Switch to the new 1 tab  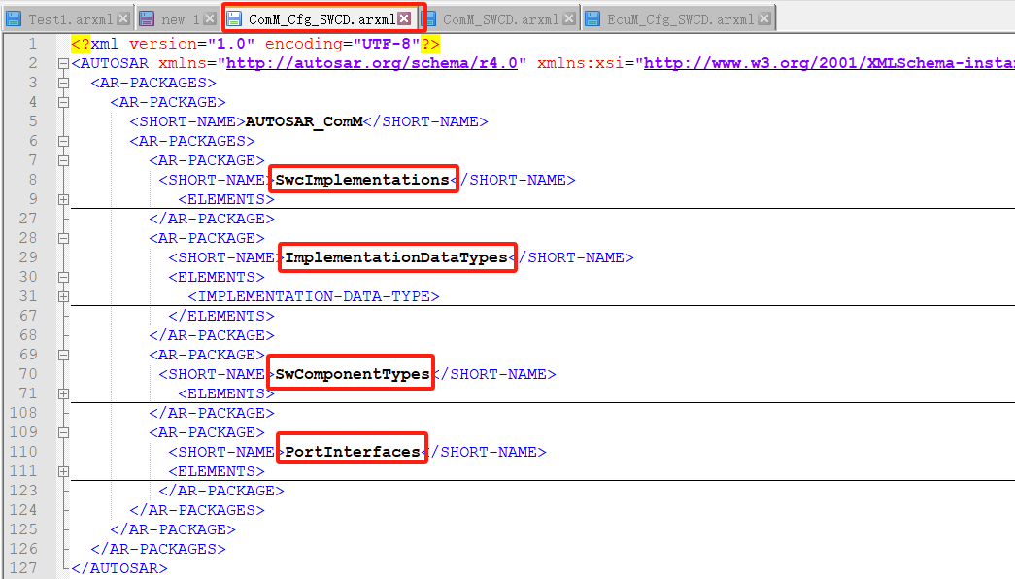pyautogui.click(x=180, y=19)
